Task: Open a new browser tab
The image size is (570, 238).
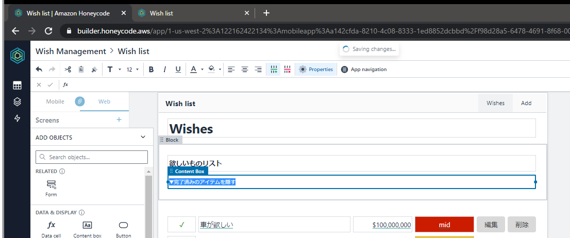Action: tap(266, 13)
